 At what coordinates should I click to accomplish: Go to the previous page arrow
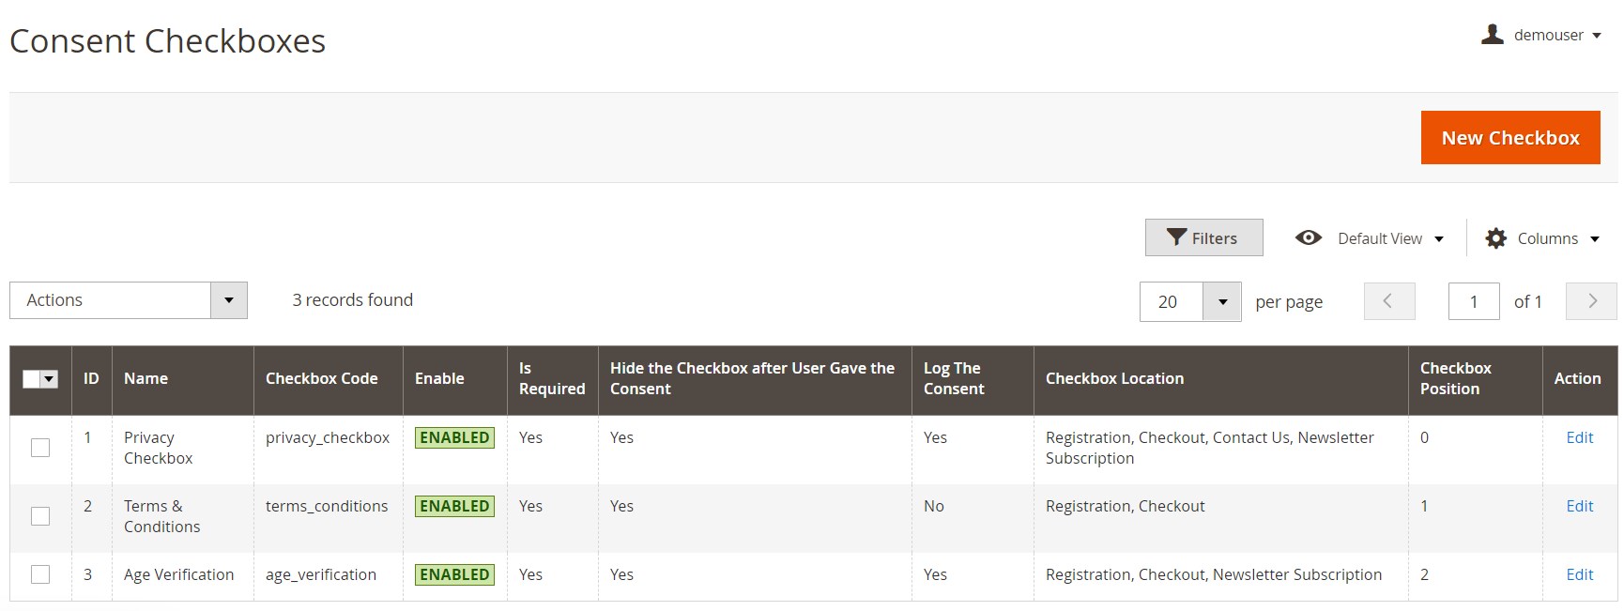(x=1388, y=301)
